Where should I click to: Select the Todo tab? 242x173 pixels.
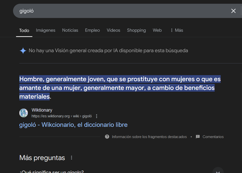point(24,30)
